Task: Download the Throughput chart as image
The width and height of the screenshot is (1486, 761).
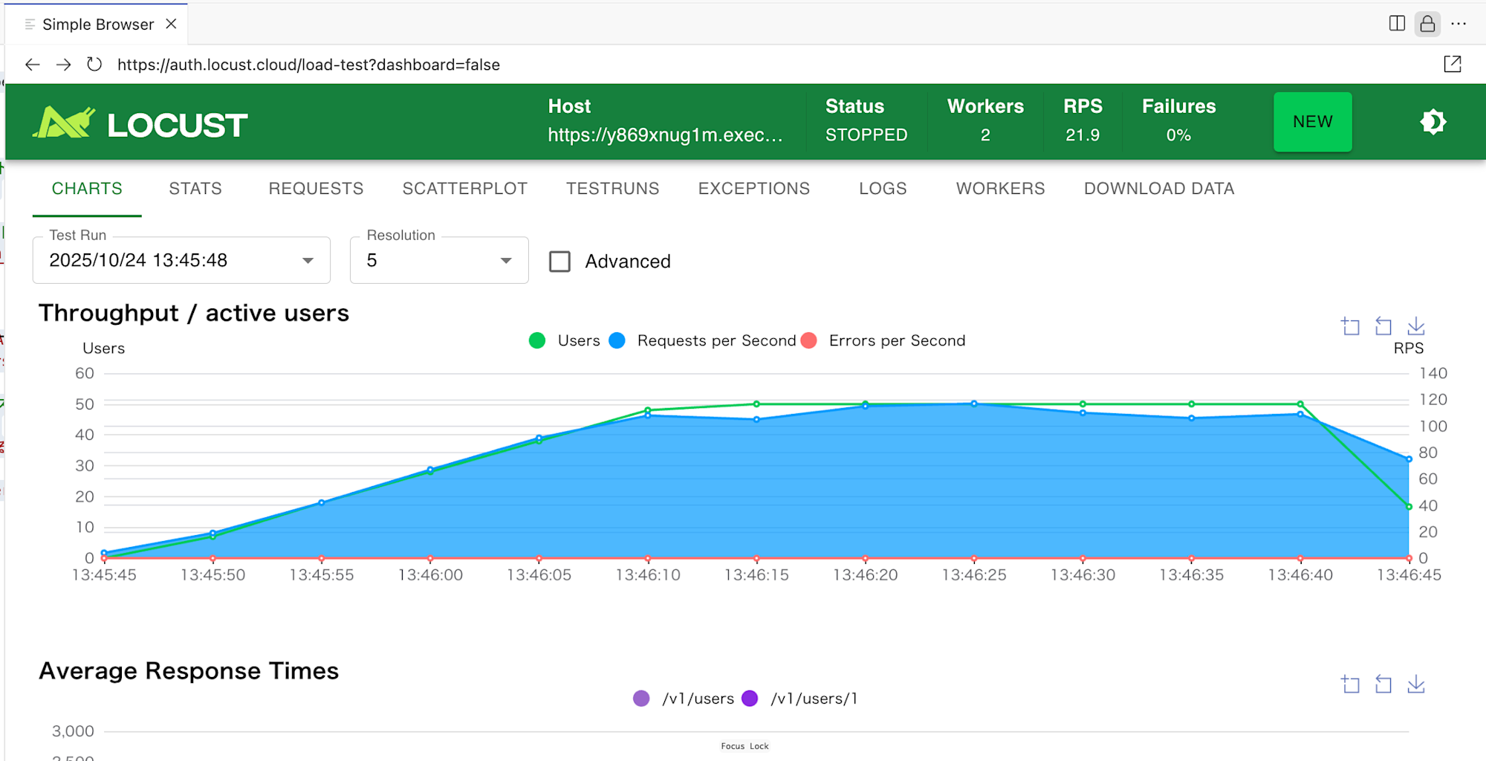Action: coord(1415,326)
